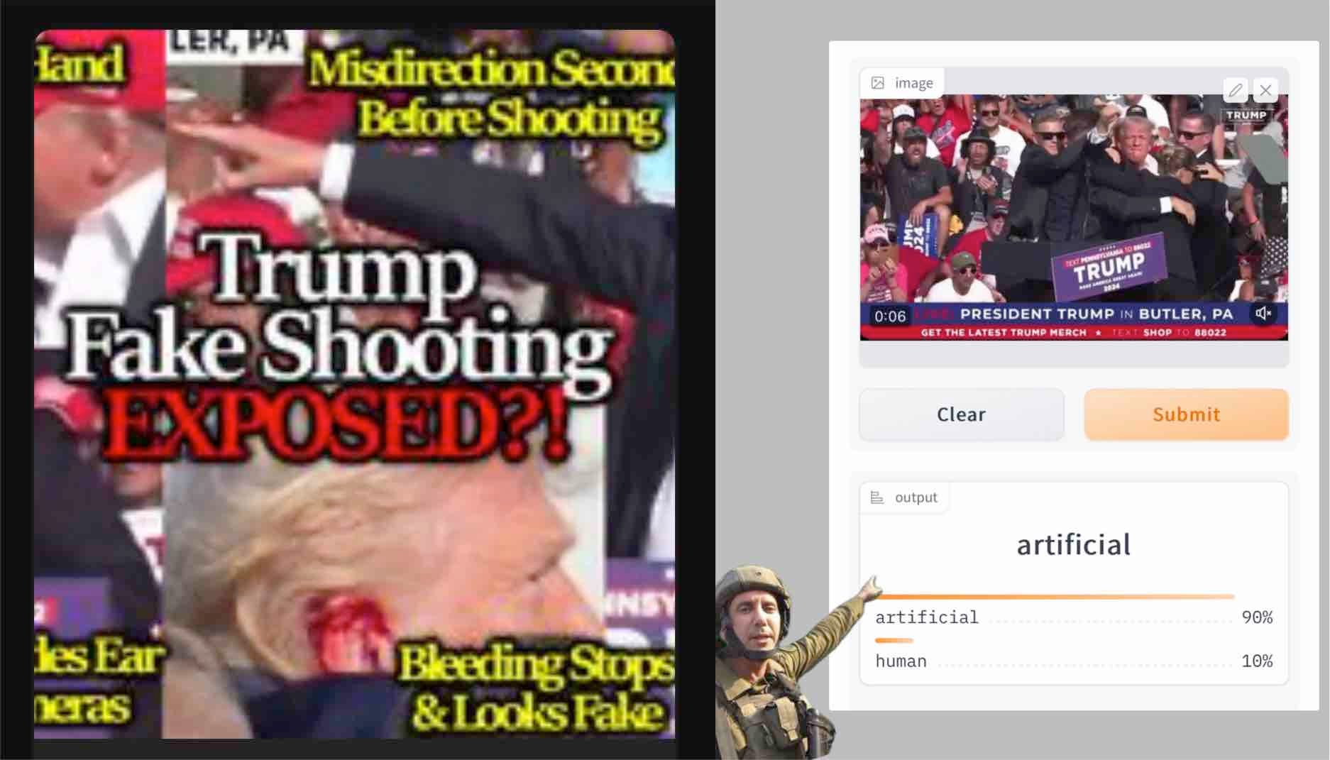Viewport: 1330px width, 760px height.
Task: Remove the uploaded image with the X icon
Action: tap(1265, 90)
